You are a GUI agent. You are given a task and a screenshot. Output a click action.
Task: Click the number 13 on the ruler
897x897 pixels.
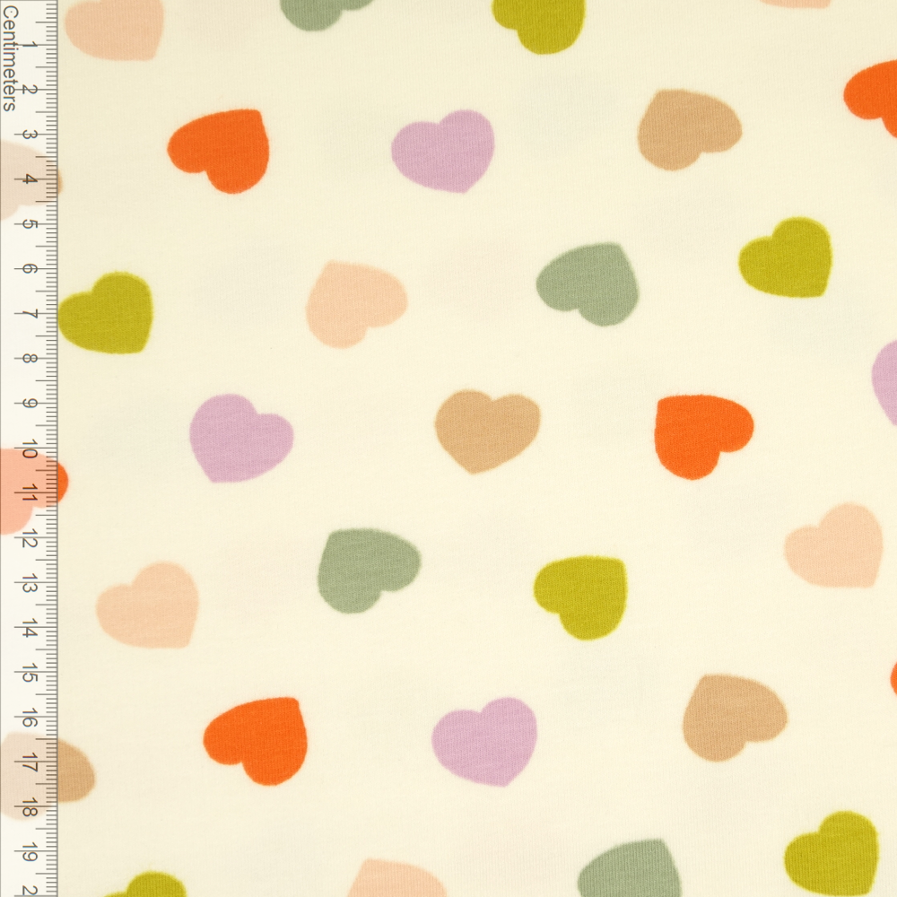tap(30, 583)
